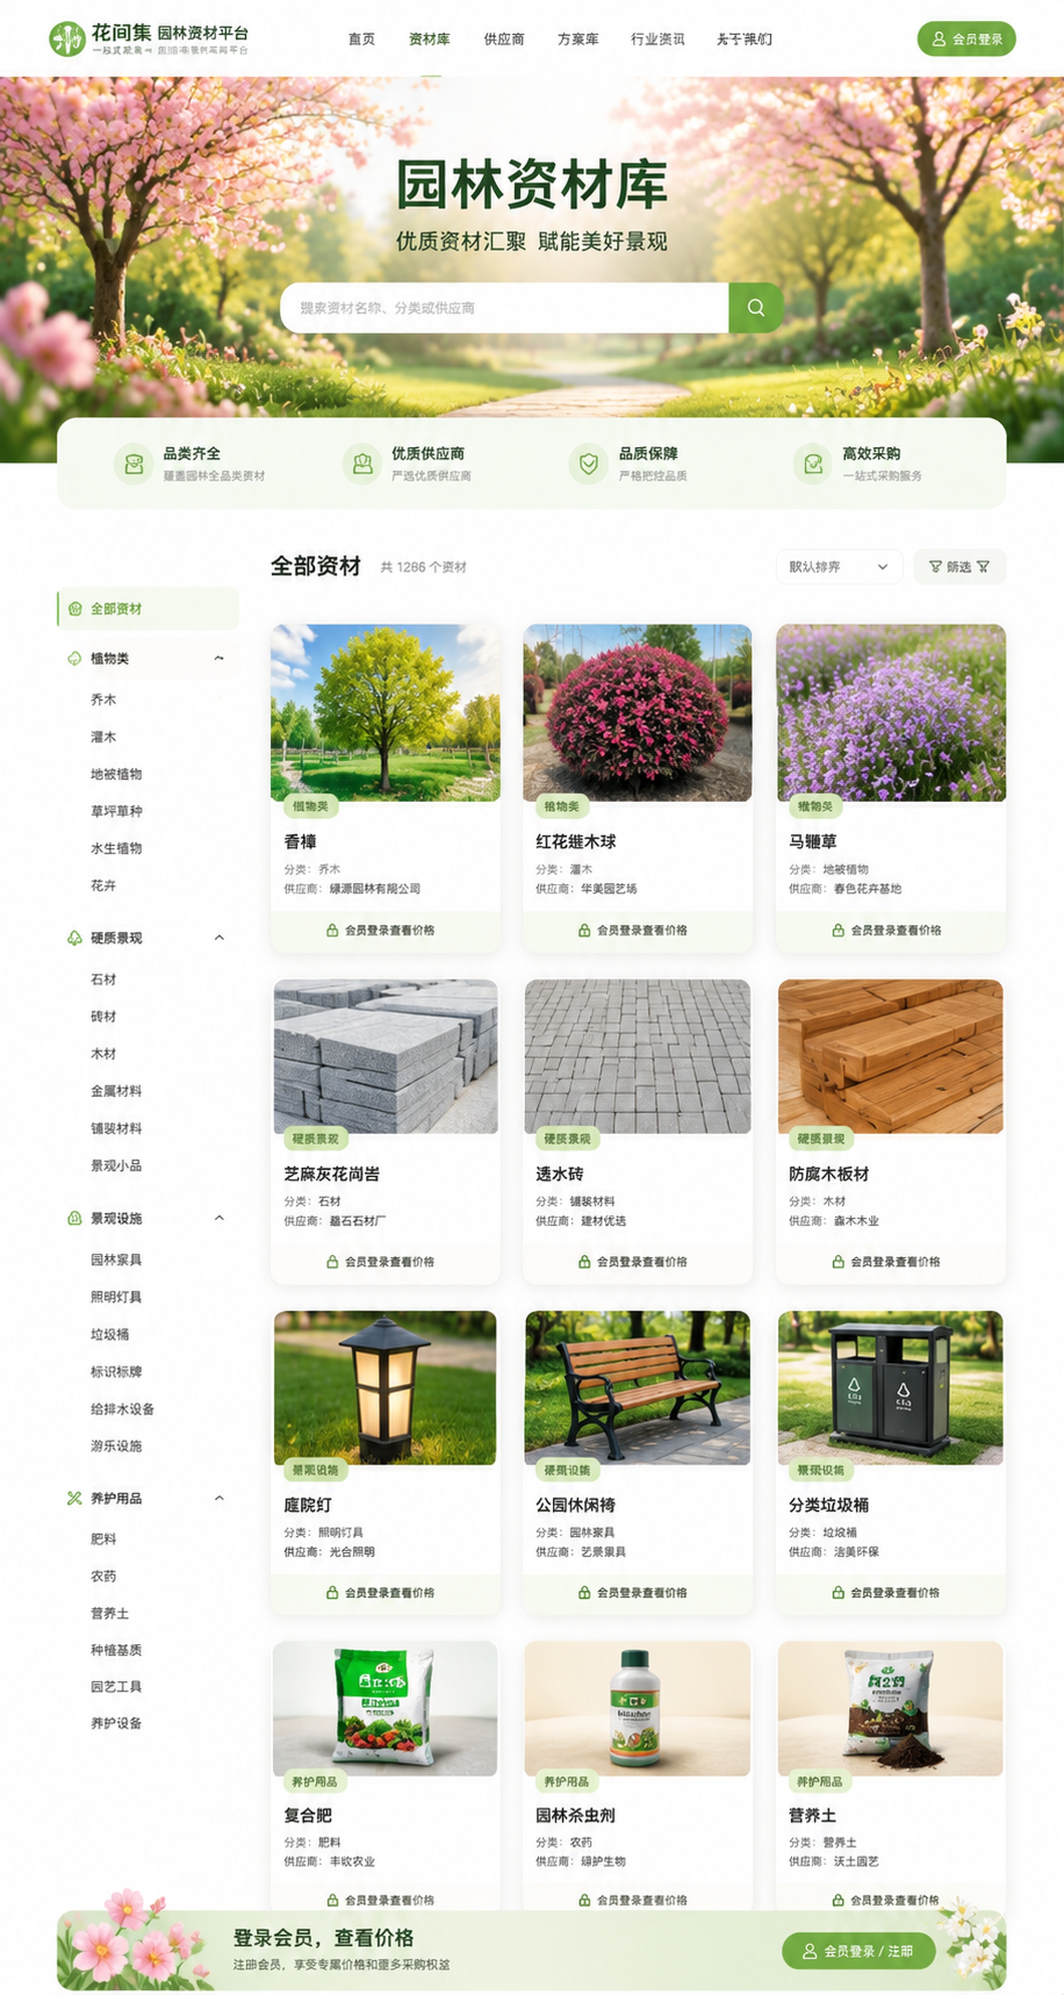The width and height of the screenshot is (1064, 1995).
Task: Collapse the 硬质景观 category chevron
Action: (x=219, y=938)
